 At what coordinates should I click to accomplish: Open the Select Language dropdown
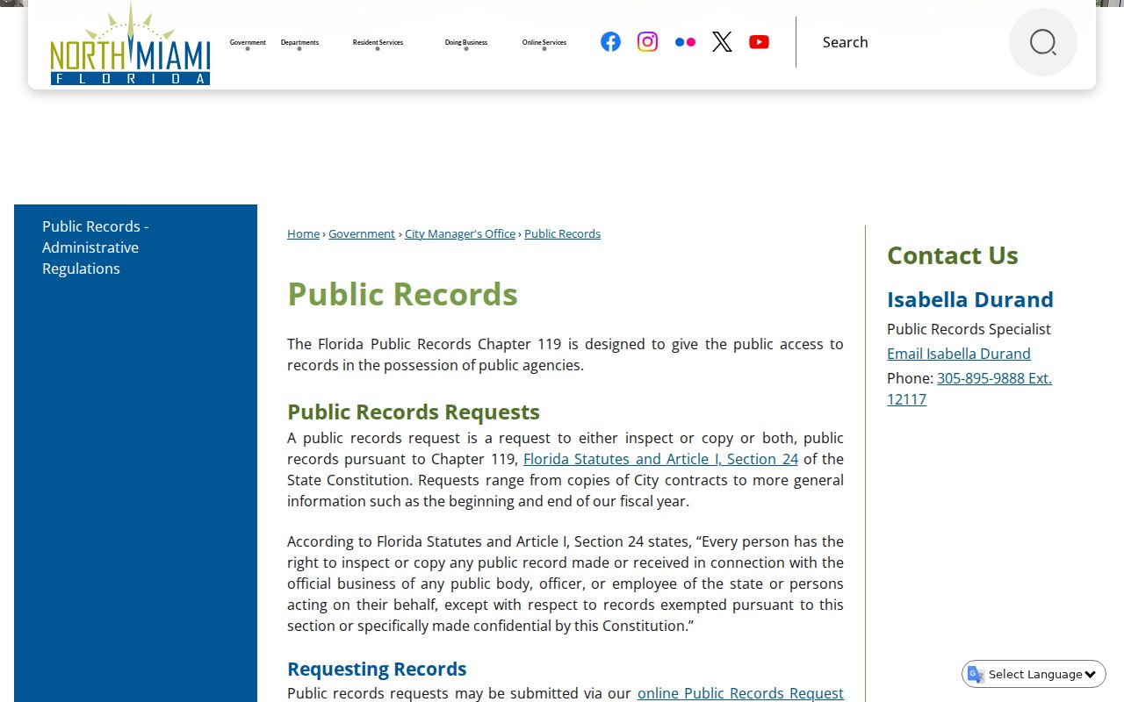[1034, 674]
